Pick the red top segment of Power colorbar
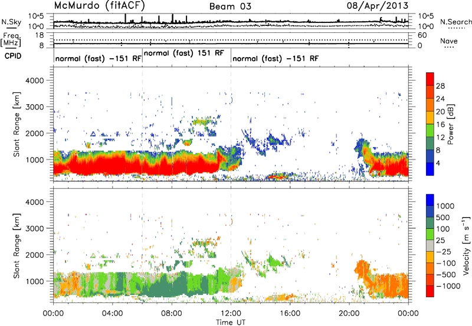The image size is (472, 326). [x=430, y=79]
